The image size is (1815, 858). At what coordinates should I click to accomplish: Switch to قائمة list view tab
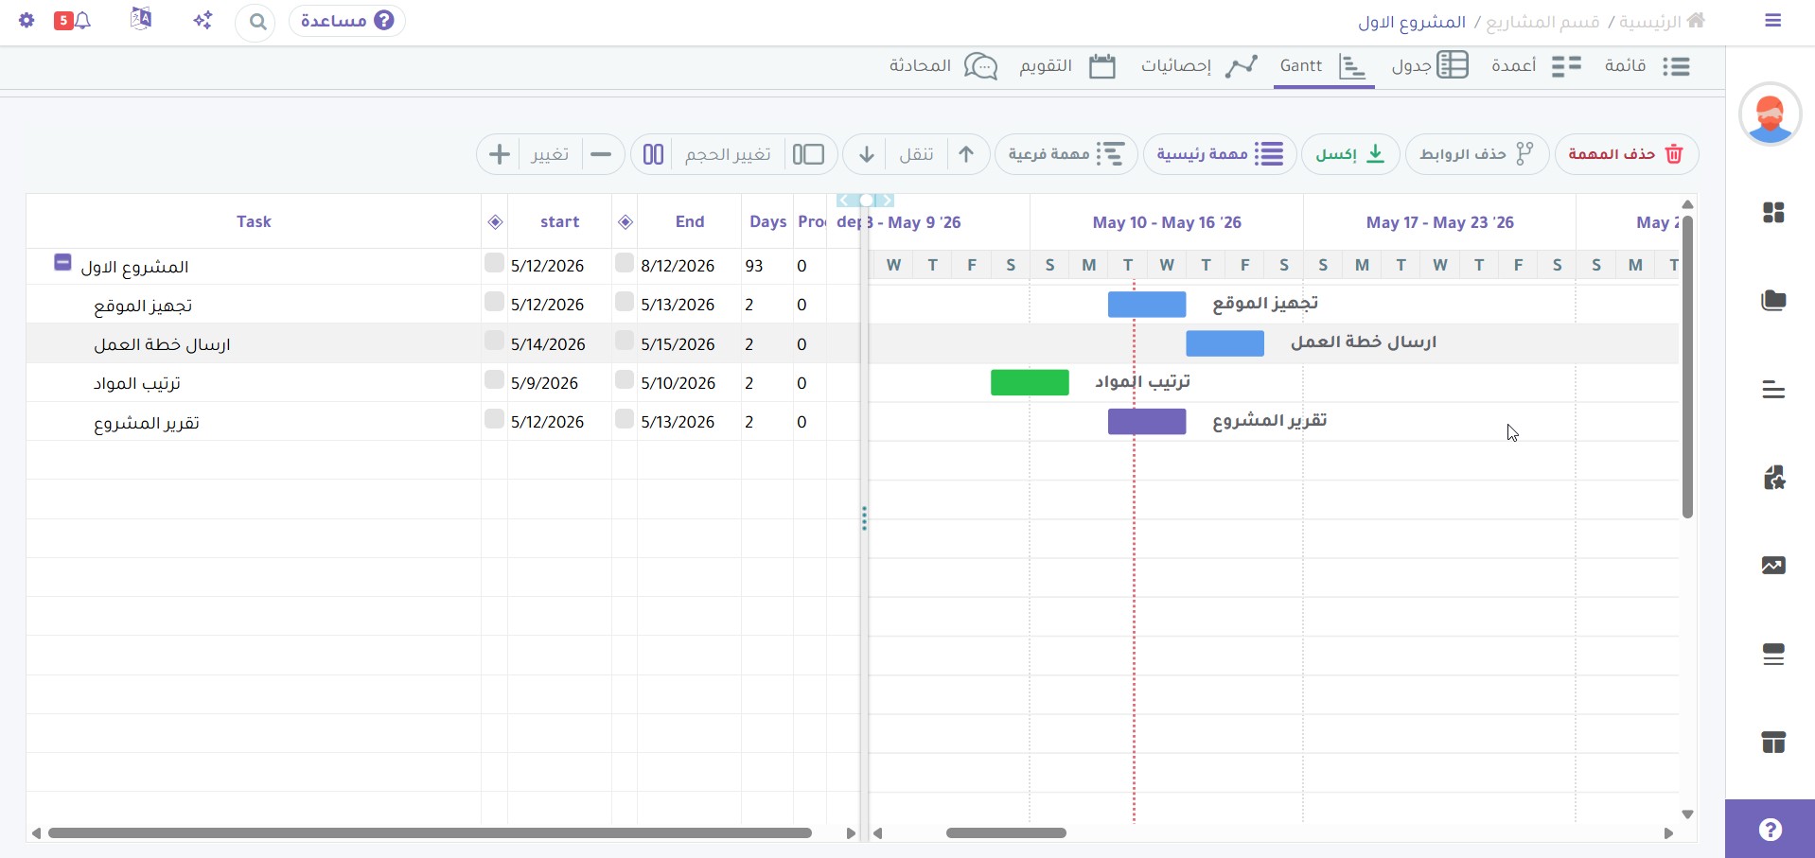click(x=1648, y=66)
